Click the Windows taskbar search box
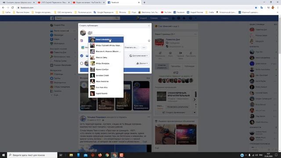The image size is (281, 158). (32, 155)
